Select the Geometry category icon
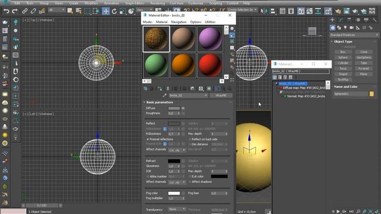The width and height of the screenshot is (381, 214). (x=333, y=28)
